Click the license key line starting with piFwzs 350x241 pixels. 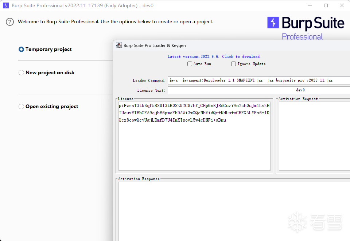(x=194, y=106)
